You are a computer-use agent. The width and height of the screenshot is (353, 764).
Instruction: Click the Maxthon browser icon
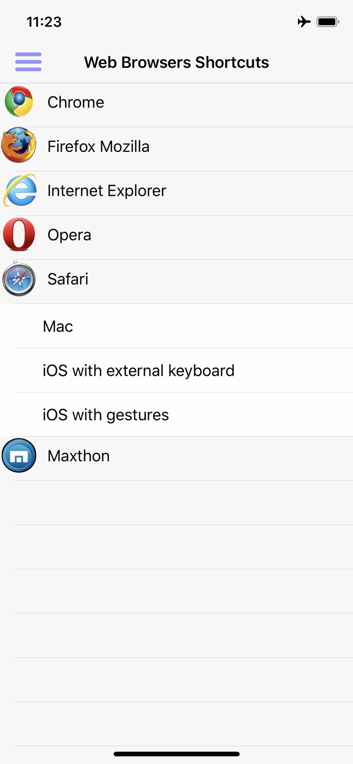pyautogui.click(x=19, y=455)
